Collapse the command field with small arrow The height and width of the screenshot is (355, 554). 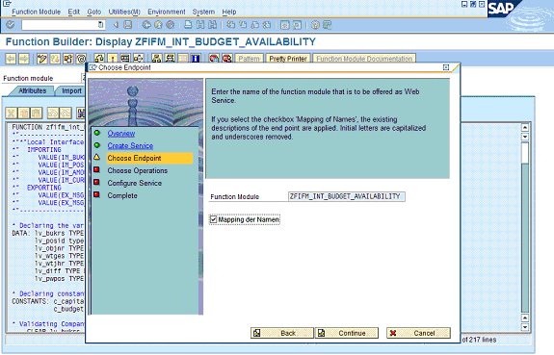pos(116,25)
